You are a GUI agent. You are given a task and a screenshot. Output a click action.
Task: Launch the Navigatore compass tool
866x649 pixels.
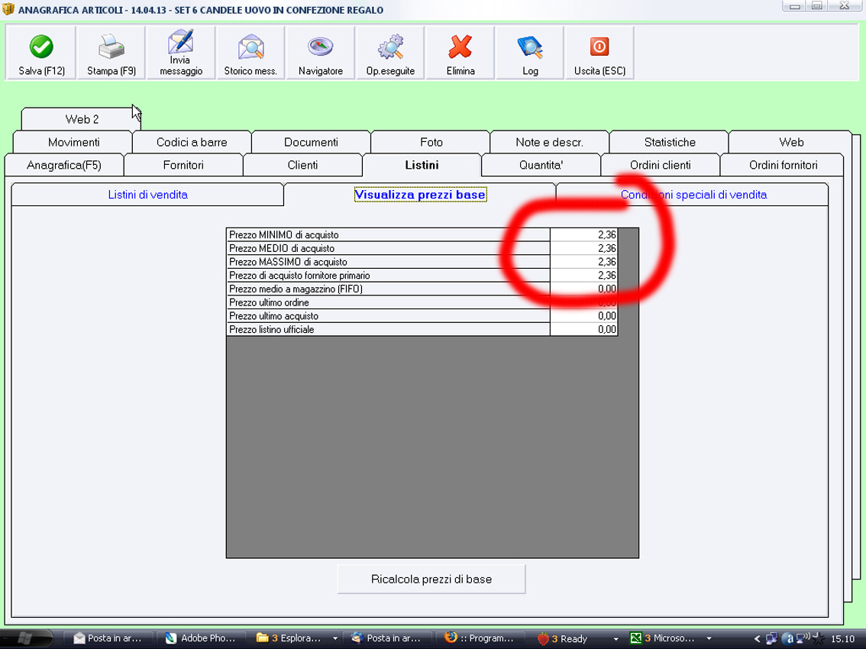pyautogui.click(x=320, y=53)
